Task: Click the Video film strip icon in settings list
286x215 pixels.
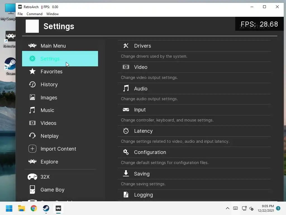Action: coord(126,67)
